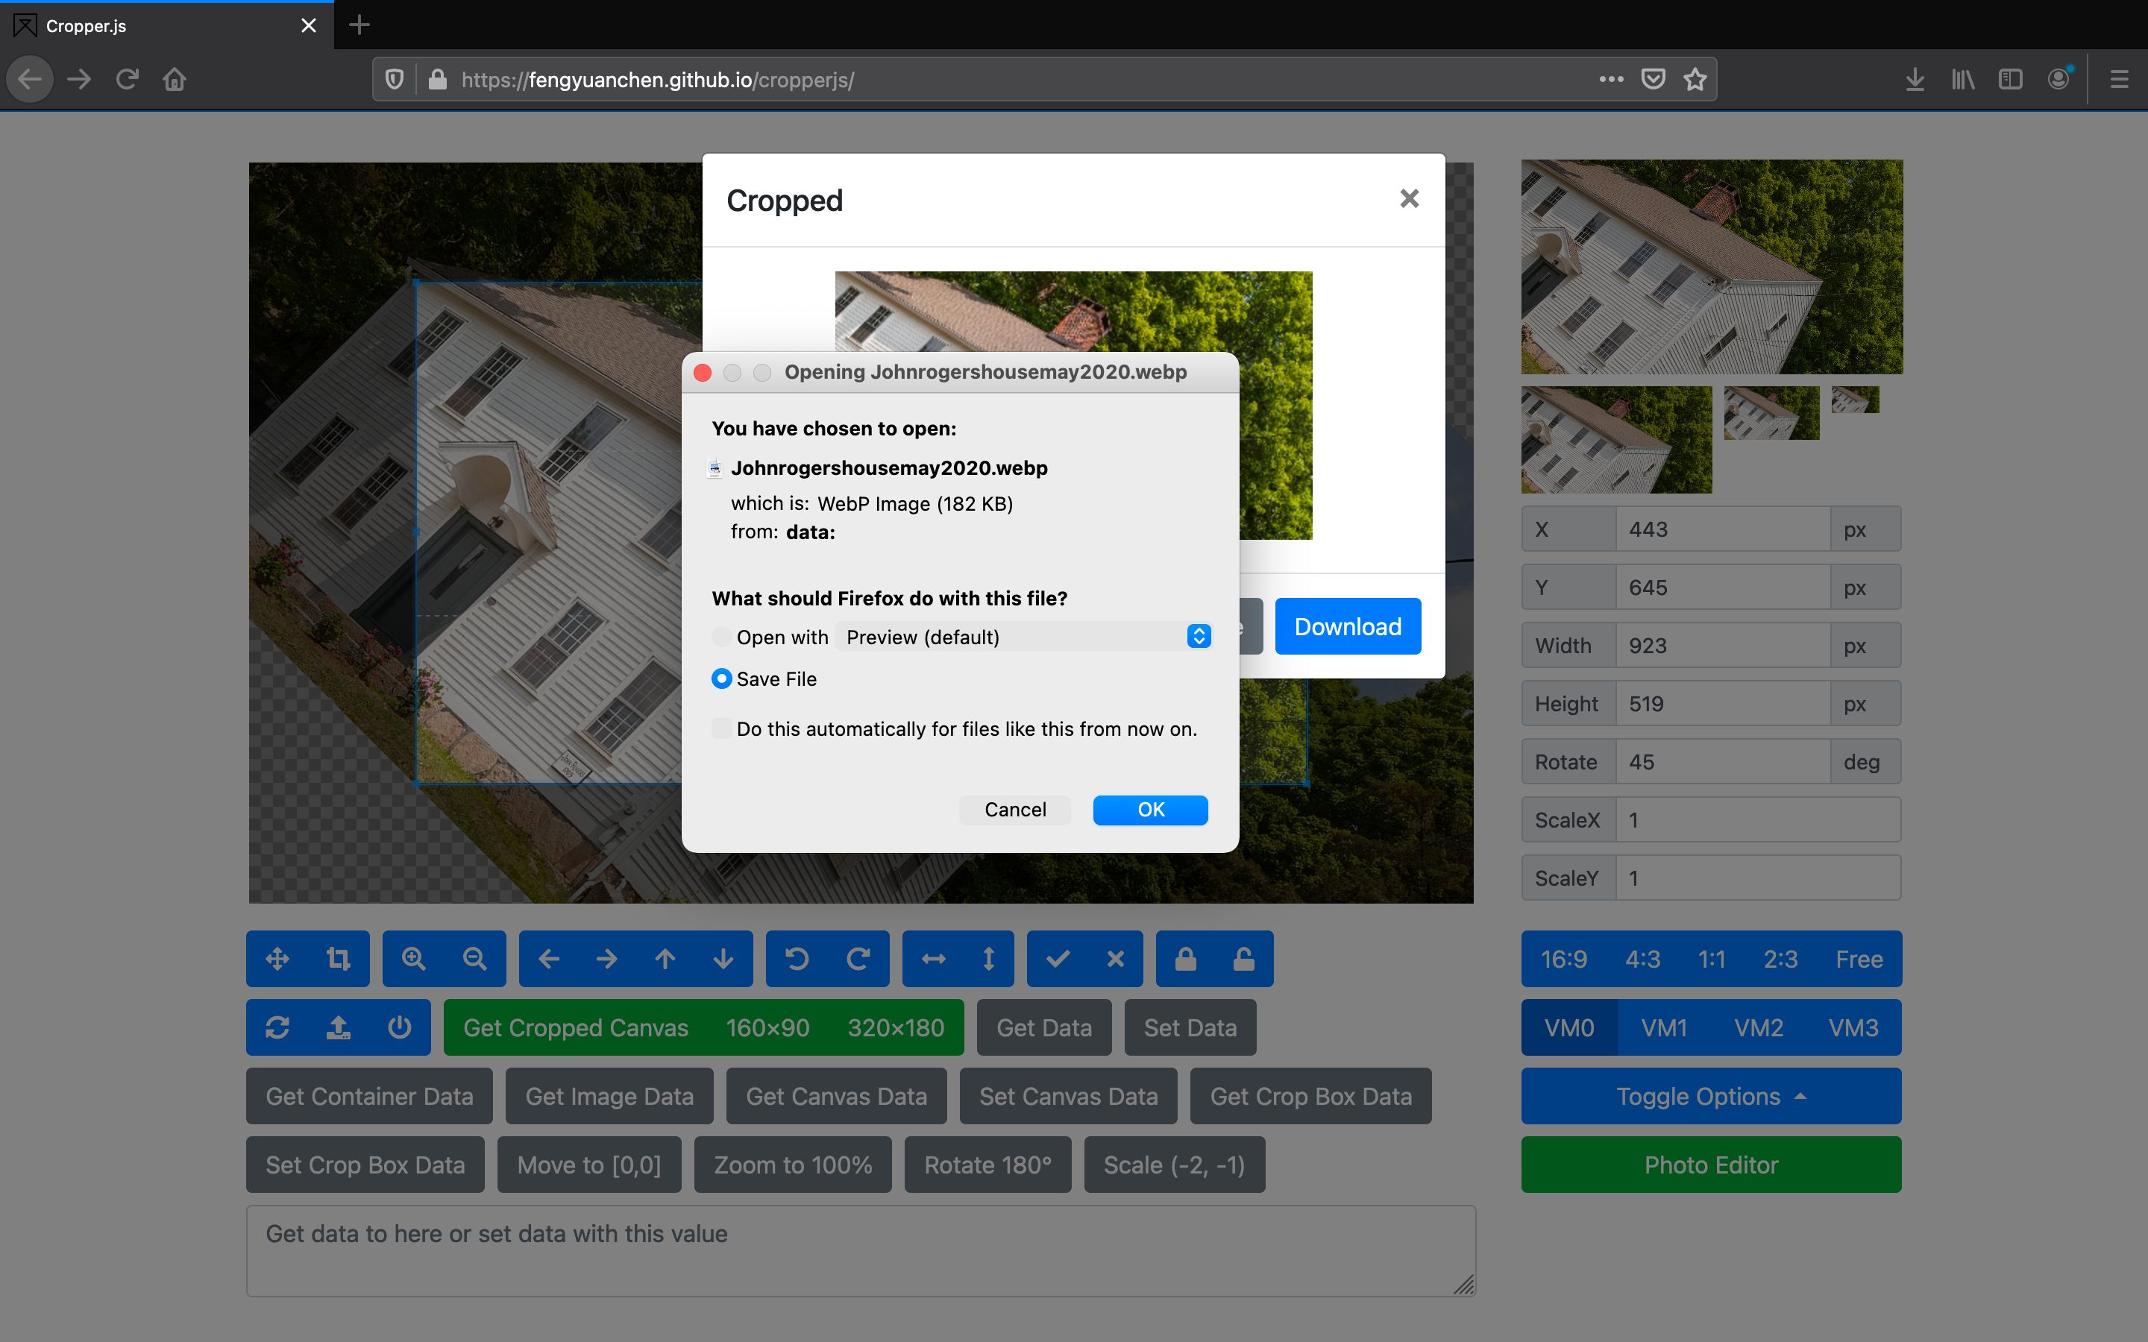Click the zoom in magnifier icon
This screenshot has width=2148, height=1342.
coord(414,959)
